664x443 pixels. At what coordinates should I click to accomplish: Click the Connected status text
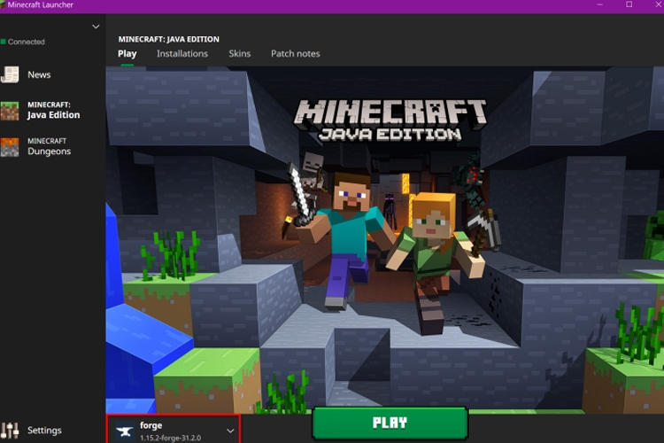(x=26, y=42)
